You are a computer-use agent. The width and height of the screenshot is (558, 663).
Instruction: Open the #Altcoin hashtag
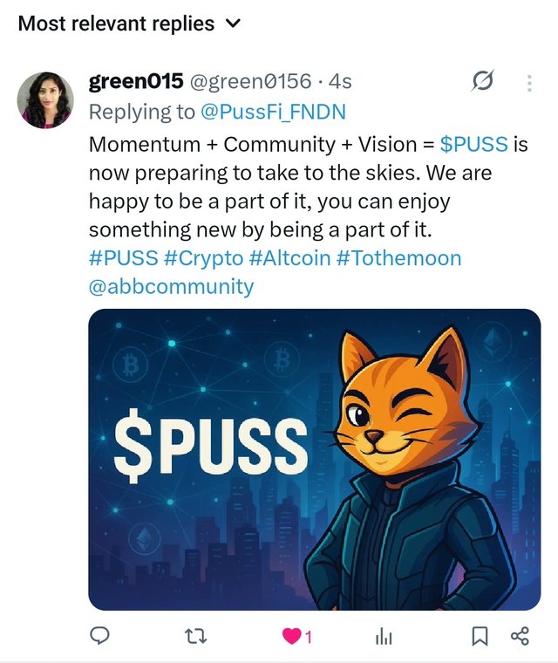289,258
